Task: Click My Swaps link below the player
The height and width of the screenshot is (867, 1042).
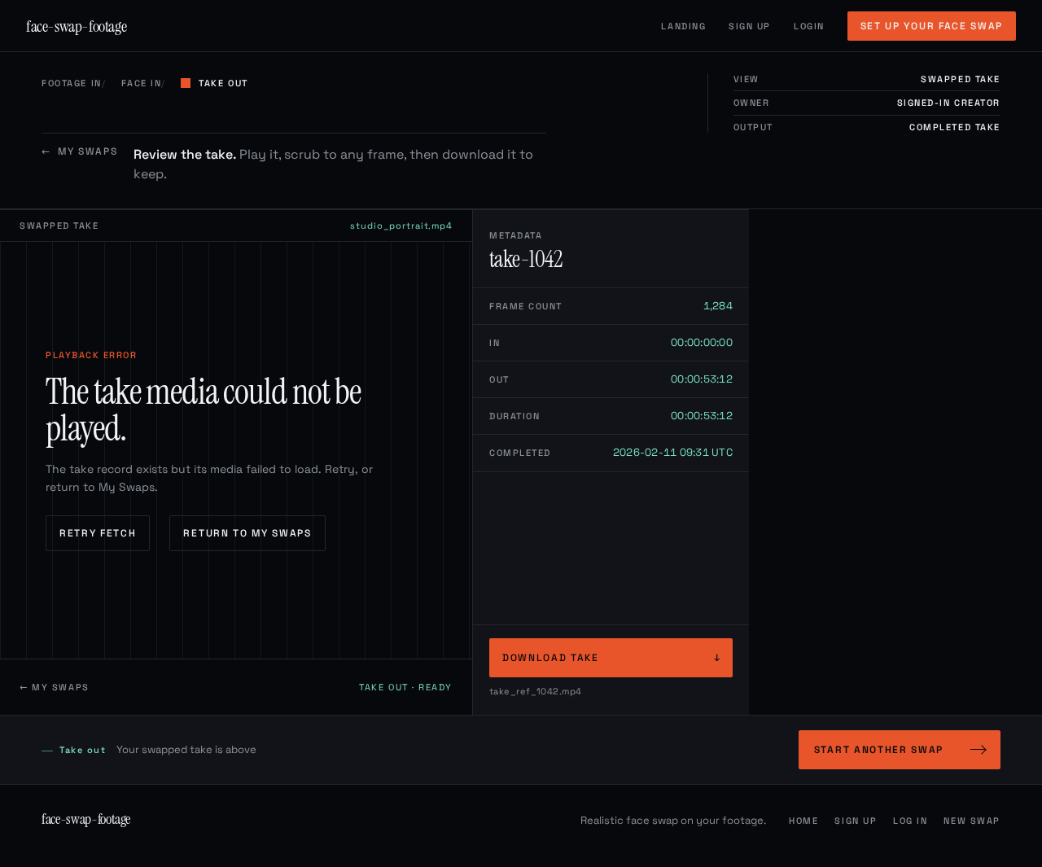Action: (x=54, y=687)
